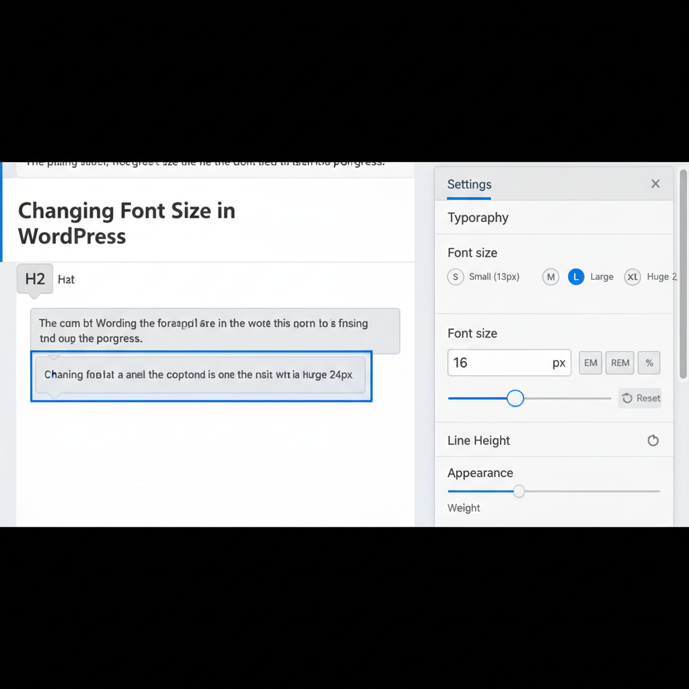This screenshot has width=689, height=689.
Task: Expand the Appearance Weight dropdown
Action: click(x=464, y=508)
